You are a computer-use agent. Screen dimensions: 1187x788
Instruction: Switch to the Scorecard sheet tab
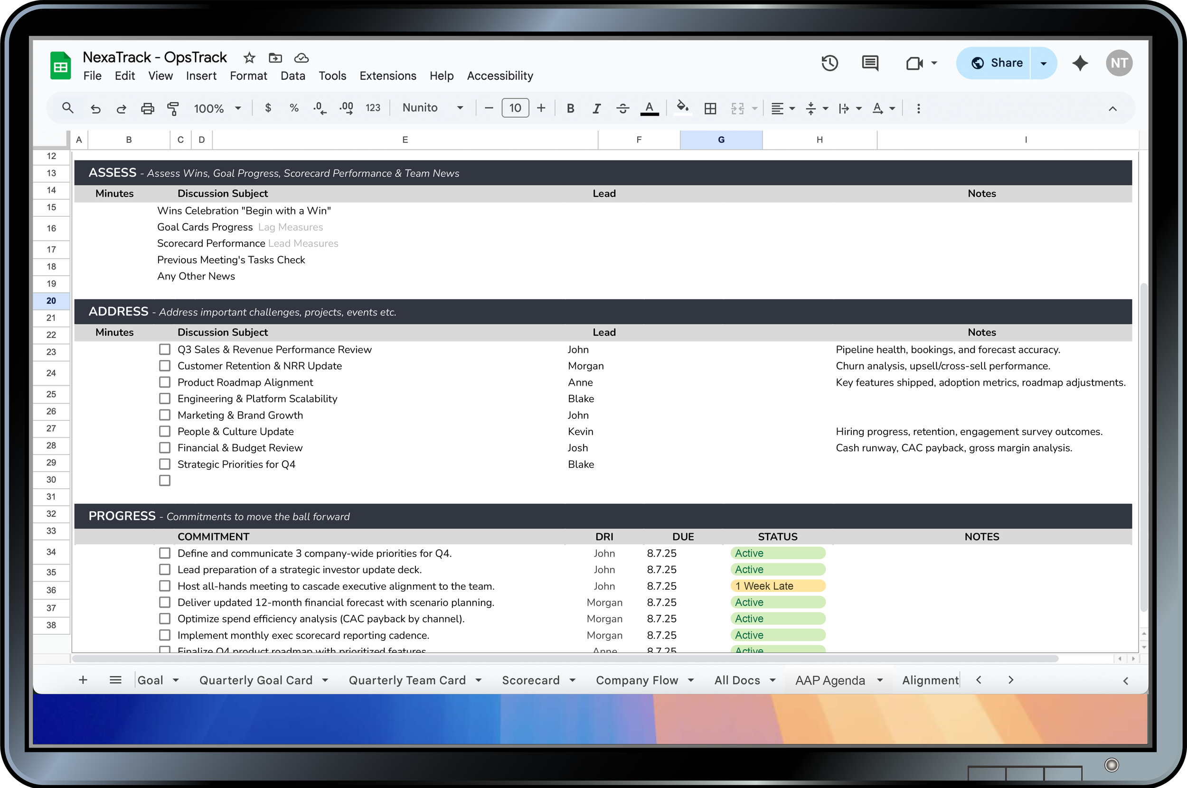click(530, 680)
